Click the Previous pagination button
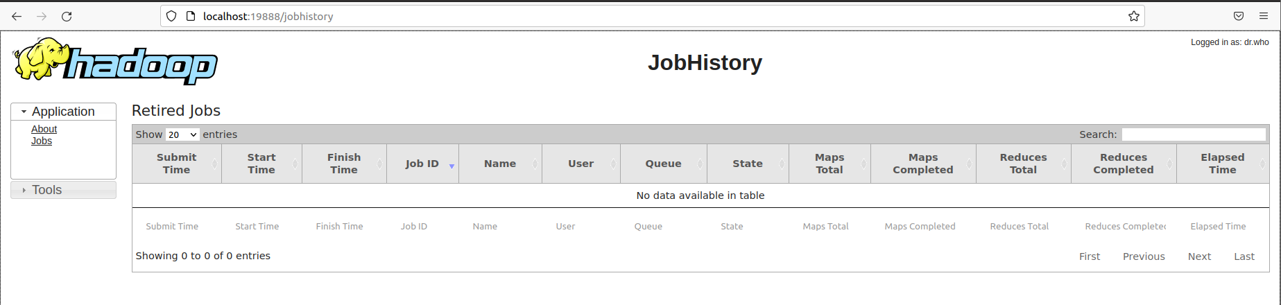 [1144, 256]
